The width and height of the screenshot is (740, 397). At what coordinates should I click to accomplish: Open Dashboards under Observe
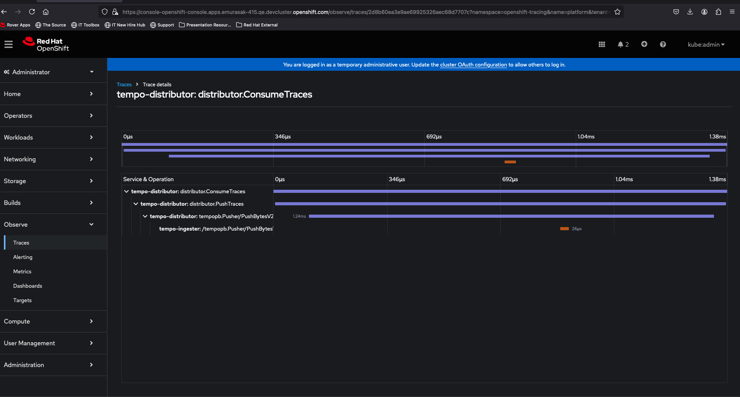pos(56,286)
